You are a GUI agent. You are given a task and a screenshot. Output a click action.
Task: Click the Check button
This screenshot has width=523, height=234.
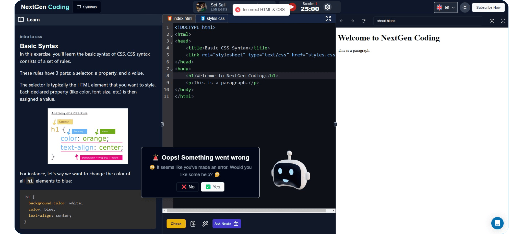[176, 224]
